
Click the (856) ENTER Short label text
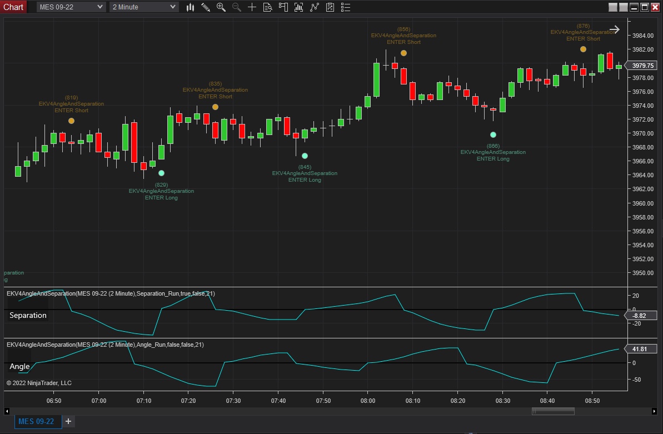[404, 36]
